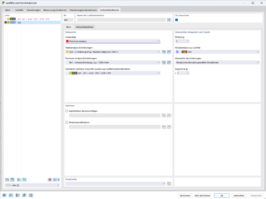Screen dimensions: 266x199
Task: Select the inner Basis sub-tab
Action: (x=69, y=27)
